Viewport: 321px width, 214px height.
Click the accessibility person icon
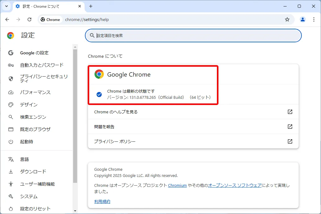11,184
